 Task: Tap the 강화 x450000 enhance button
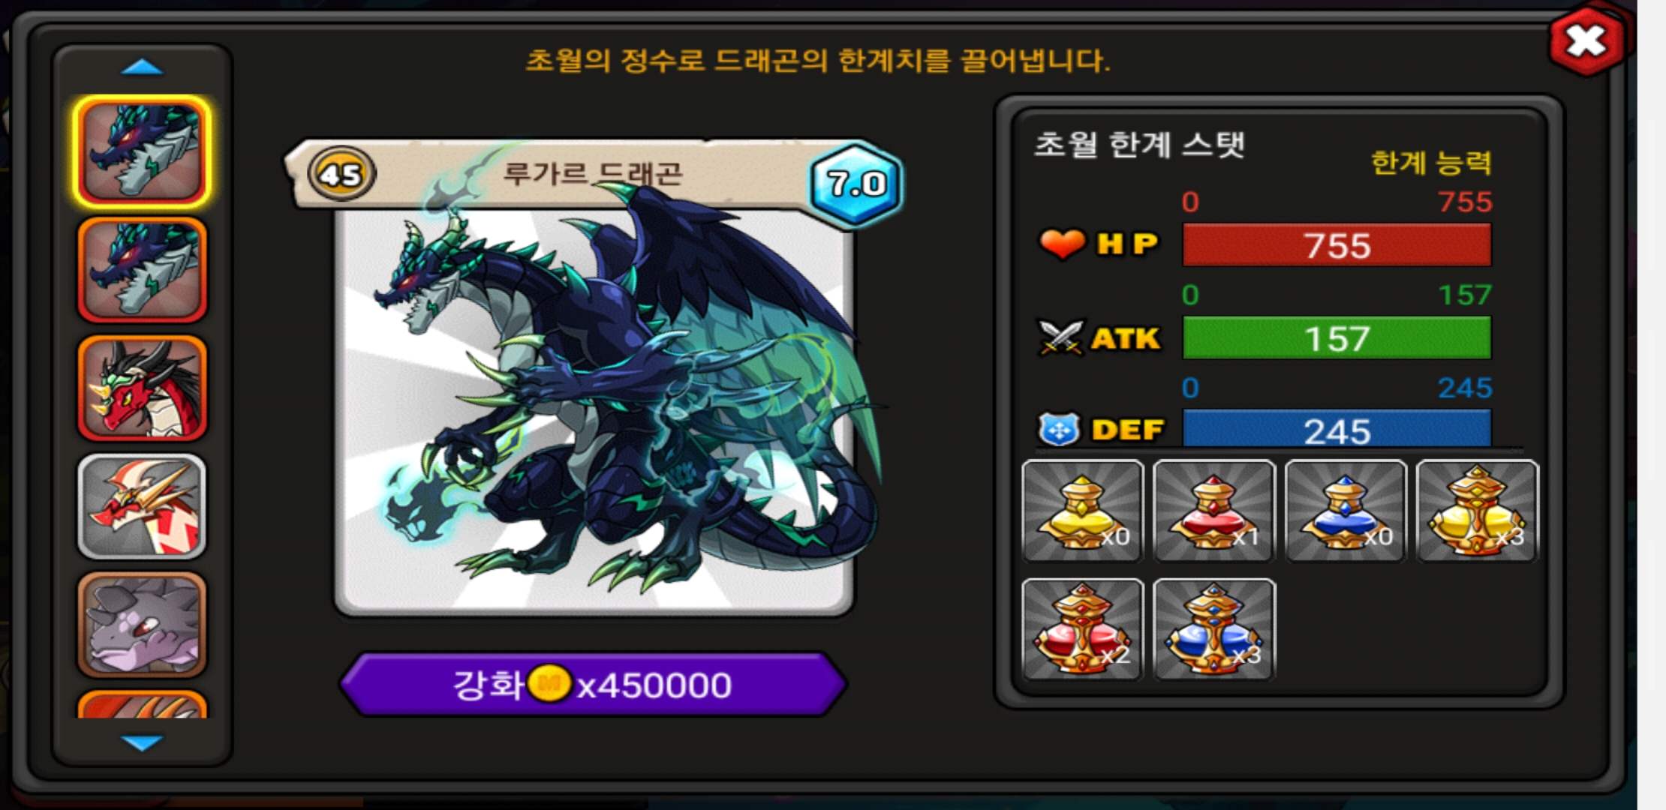593,685
